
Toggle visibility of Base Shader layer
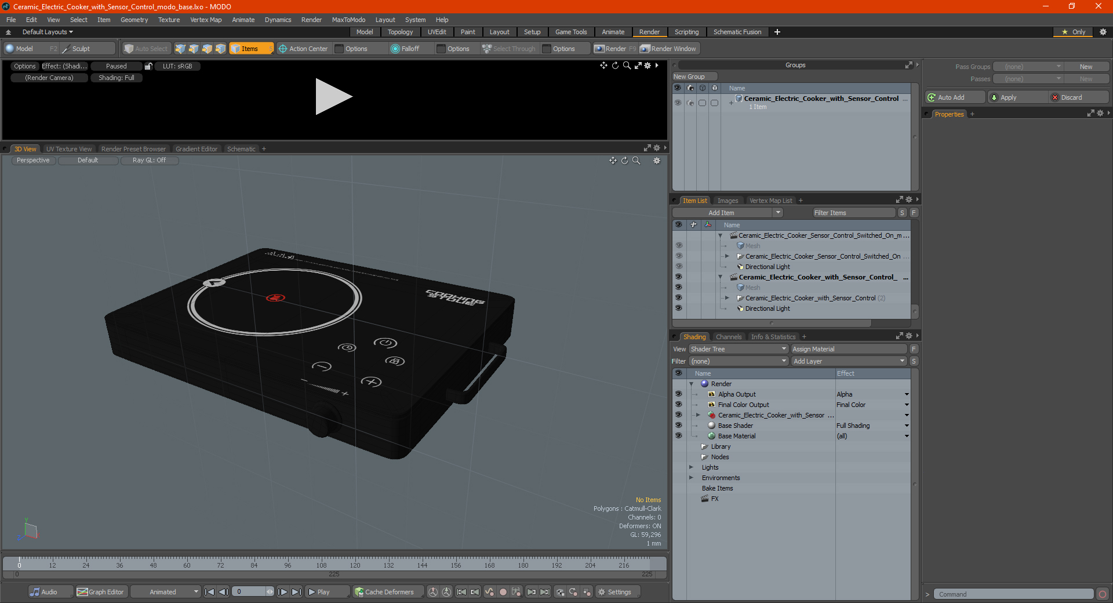(x=678, y=426)
